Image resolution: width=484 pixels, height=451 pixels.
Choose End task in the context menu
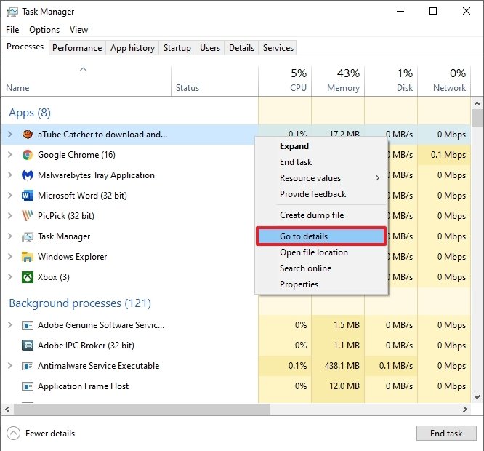(x=322, y=162)
